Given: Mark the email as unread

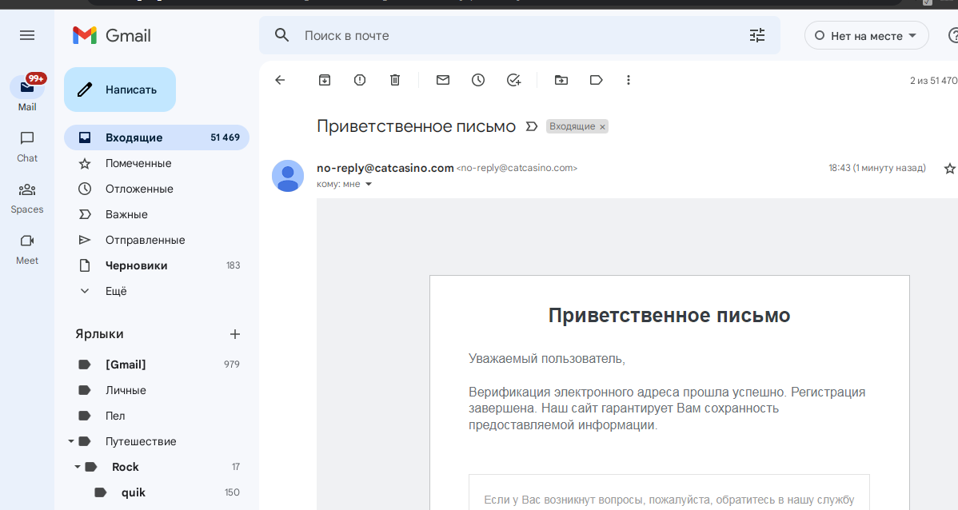Looking at the screenshot, I should pos(442,80).
